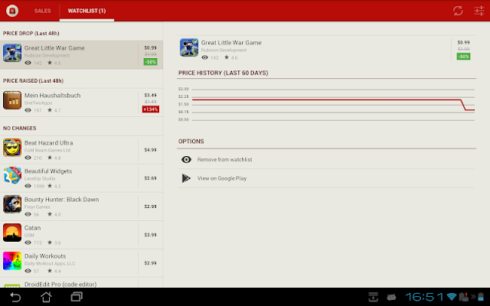This screenshot has height=306, width=490.
Task: Tap the battery indicator icon
Action: tap(481, 297)
